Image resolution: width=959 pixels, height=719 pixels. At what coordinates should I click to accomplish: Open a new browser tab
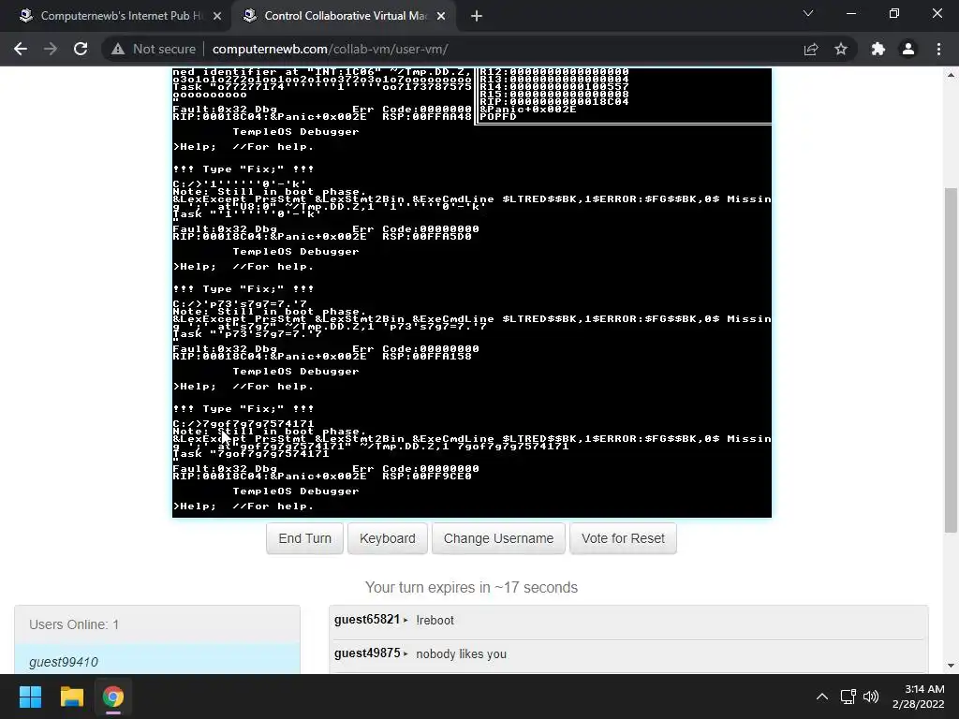click(477, 16)
